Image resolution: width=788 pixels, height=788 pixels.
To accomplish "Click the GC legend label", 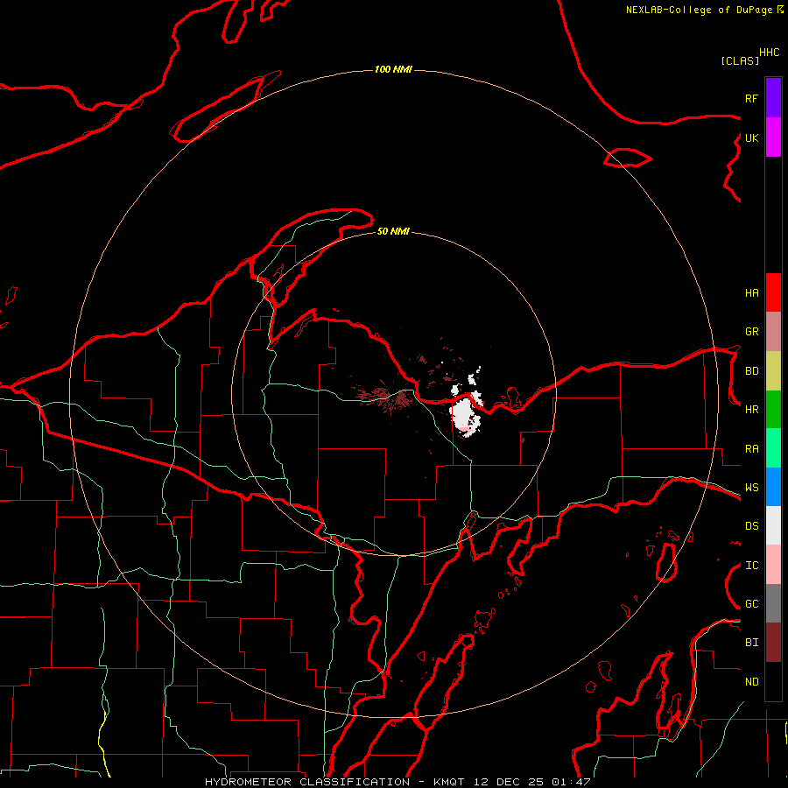I will coord(751,604).
